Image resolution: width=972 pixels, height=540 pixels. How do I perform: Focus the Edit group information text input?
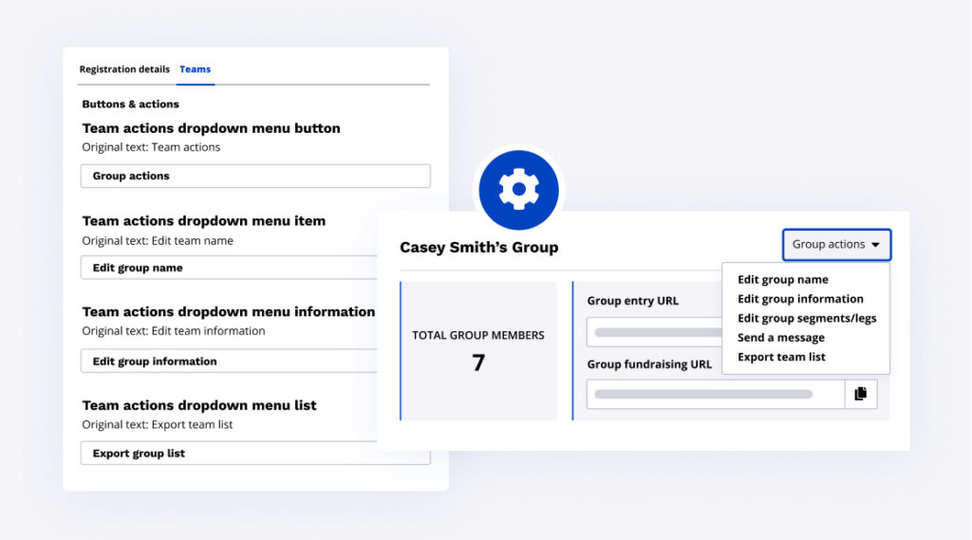228,362
